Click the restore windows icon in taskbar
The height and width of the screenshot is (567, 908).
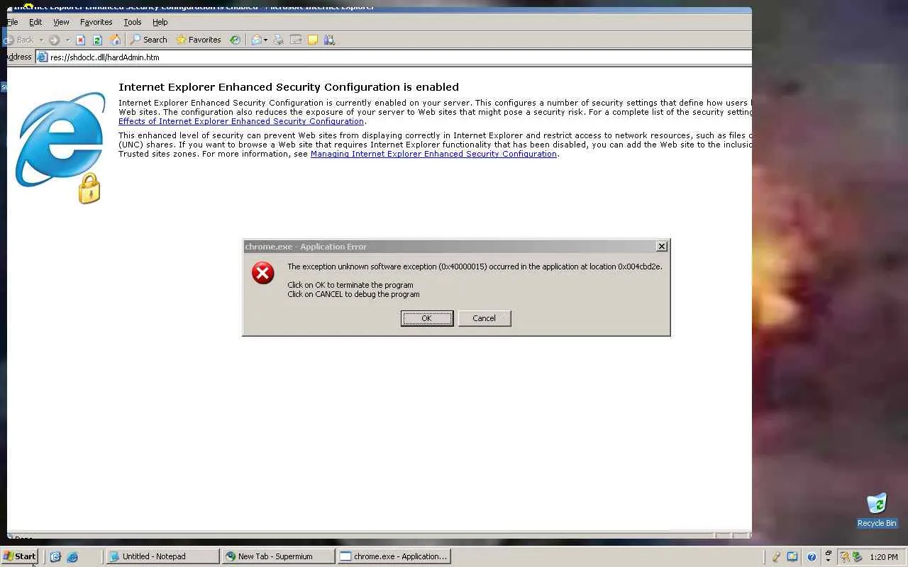click(x=828, y=553)
